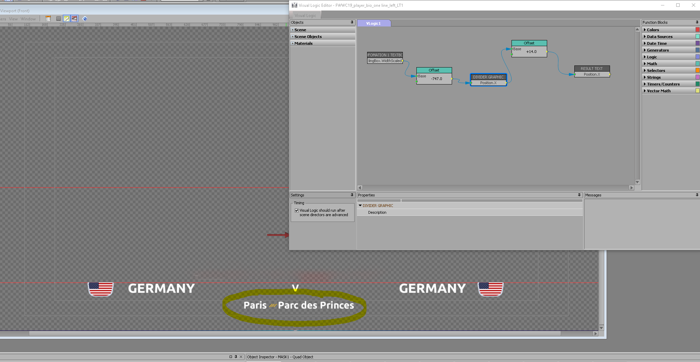Select the Visual Logic tab

[x=305, y=16]
